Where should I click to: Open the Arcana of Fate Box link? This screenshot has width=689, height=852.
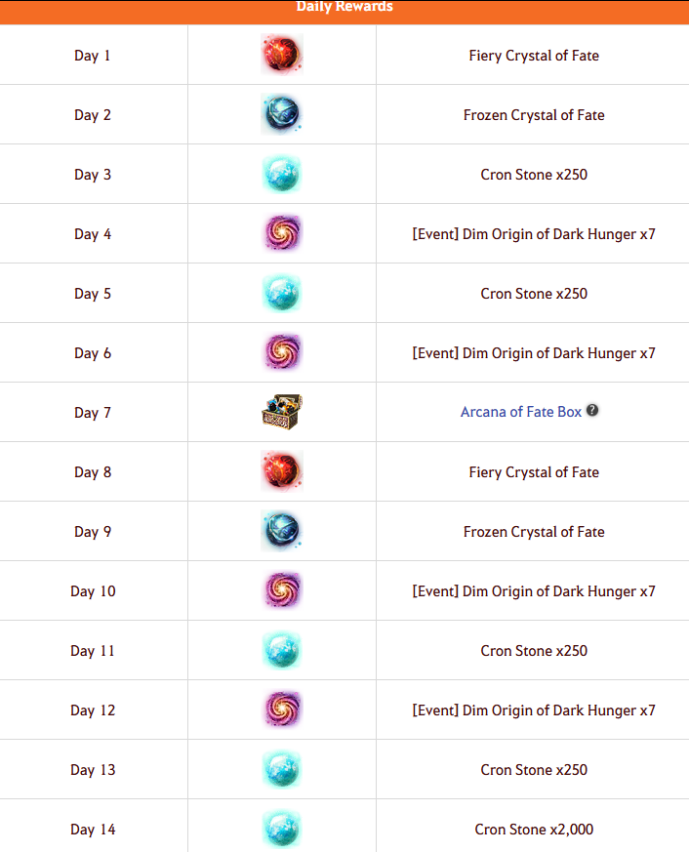coord(520,412)
